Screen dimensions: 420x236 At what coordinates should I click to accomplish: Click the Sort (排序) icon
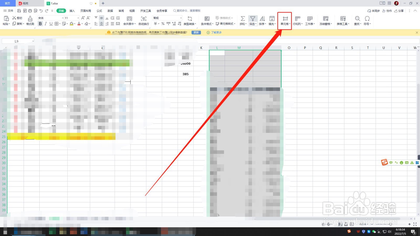click(262, 18)
